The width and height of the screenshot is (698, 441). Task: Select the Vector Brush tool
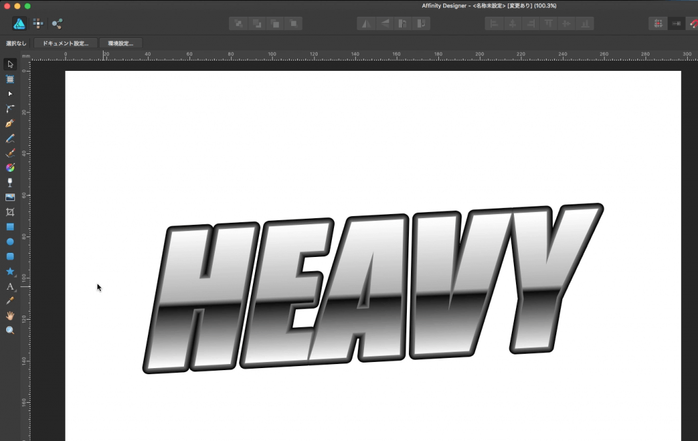coord(10,153)
